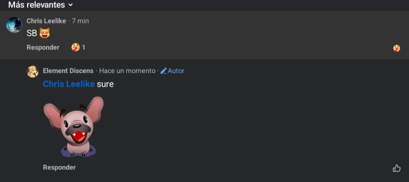
Task: Click the Autor badge label
Action: tap(176, 71)
